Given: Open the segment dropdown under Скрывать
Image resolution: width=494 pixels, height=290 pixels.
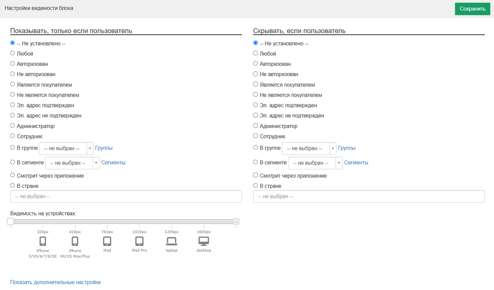Looking at the screenshot, I should pyautogui.click(x=315, y=163).
